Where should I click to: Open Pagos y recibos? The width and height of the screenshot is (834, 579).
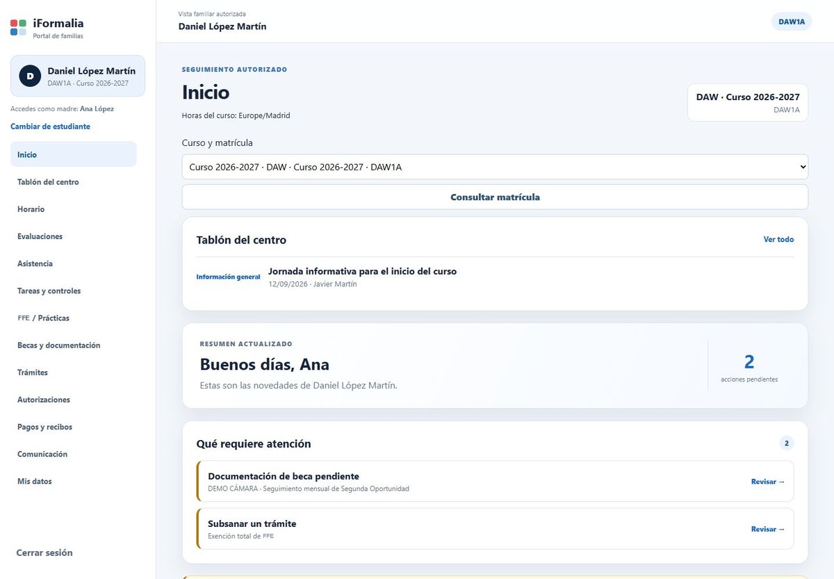73,427
